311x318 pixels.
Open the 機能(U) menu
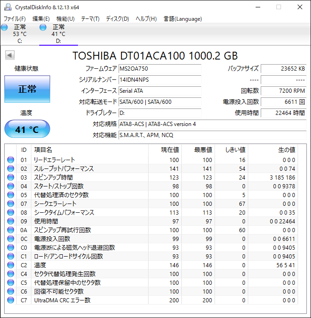pos(65,19)
